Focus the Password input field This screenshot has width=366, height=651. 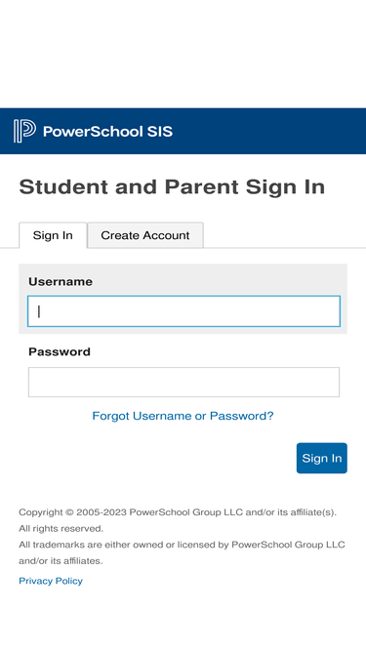click(183, 382)
